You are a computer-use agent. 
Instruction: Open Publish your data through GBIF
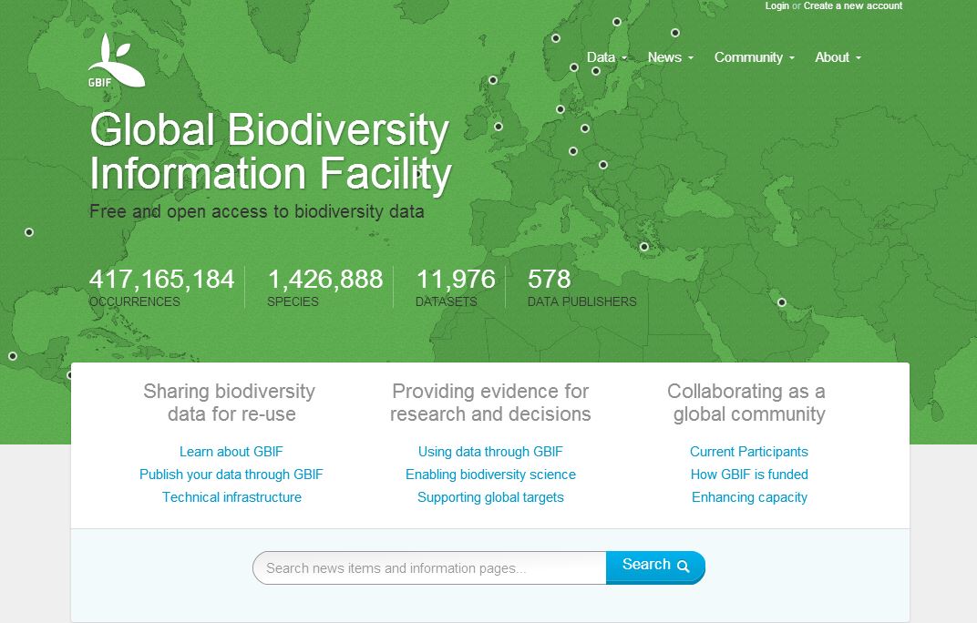coord(231,475)
